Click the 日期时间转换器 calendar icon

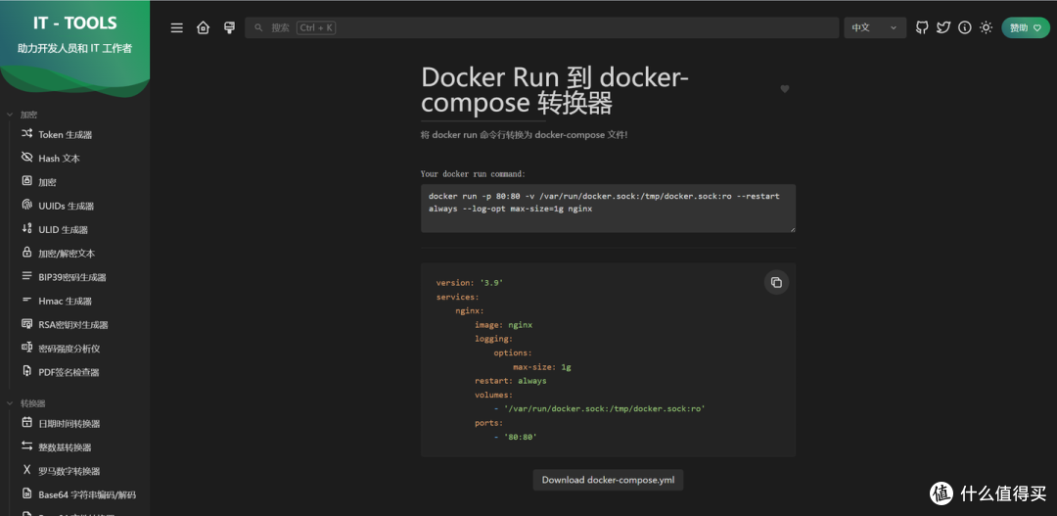pyautogui.click(x=27, y=422)
